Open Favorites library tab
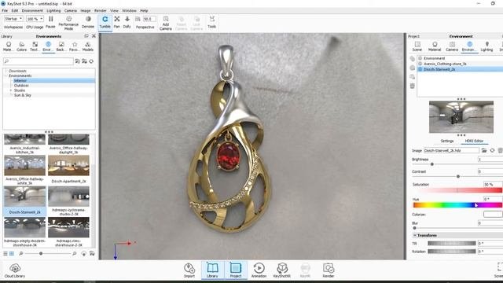Viewport: 503px width, 283px height. coord(74,46)
